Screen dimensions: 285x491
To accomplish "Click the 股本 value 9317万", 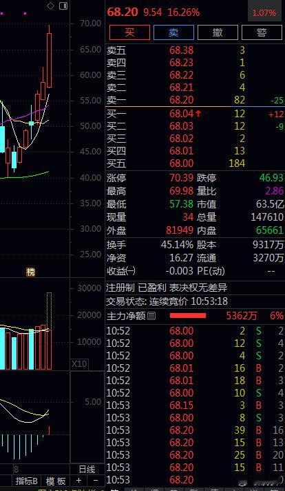I will tap(268, 245).
